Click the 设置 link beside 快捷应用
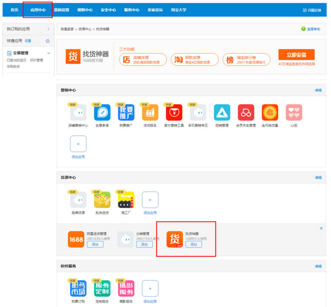This screenshot has width=331, height=307. (x=28, y=41)
